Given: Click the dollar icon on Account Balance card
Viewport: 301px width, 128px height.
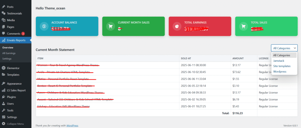Looking at the screenshot, I should pos(44,26).
